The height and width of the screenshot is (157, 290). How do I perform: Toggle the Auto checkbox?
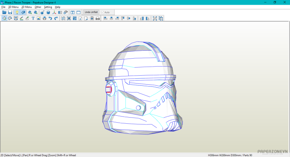click(x=103, y=12)
